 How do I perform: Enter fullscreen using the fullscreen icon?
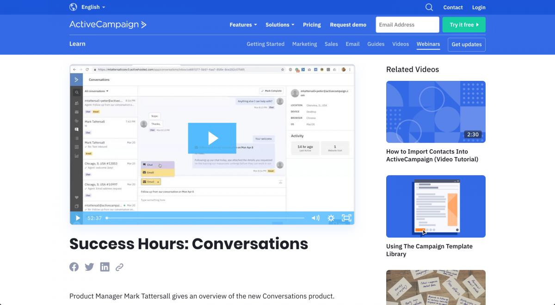tap(346, 218)
